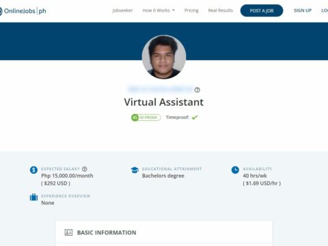The width and height of the screenshot is (328, 246).
Task: Click the ( $292 USD ) text
Action: point(56,183)
